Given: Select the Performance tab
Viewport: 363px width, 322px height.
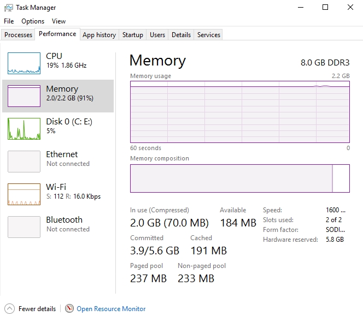Looking at the screenshot, I should 57,34.
